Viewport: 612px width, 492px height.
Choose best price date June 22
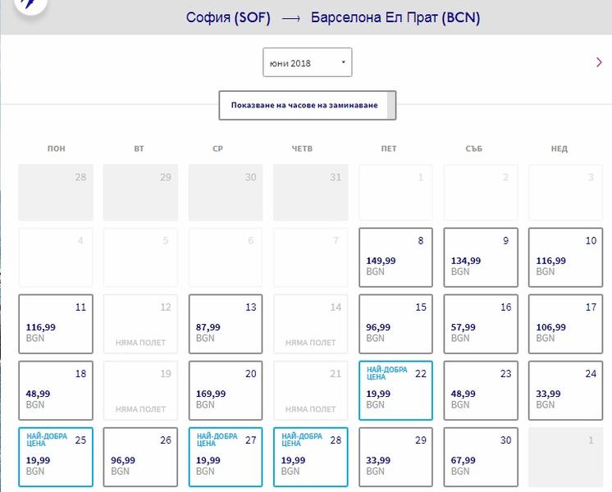pos(395,390)
